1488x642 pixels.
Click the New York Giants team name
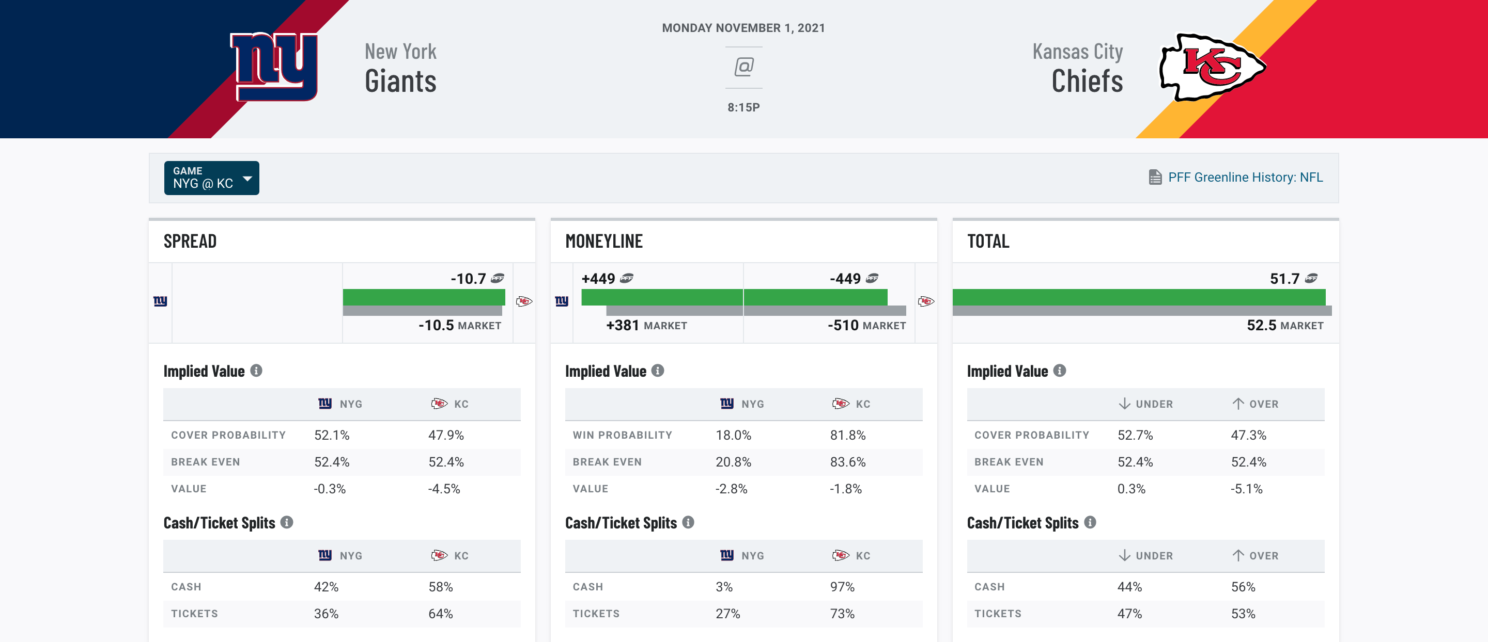point(400,68)
